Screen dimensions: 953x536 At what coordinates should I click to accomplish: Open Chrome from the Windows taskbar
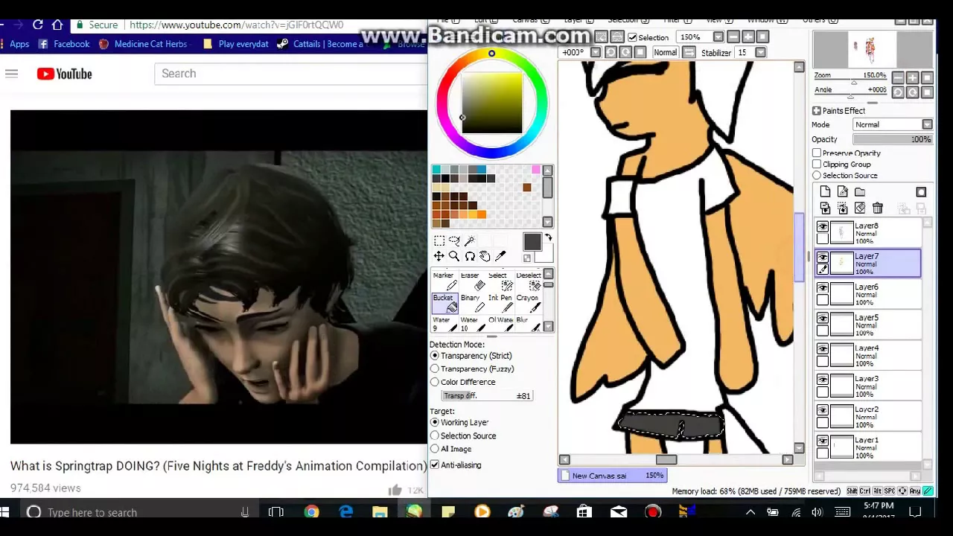(311, 512)
